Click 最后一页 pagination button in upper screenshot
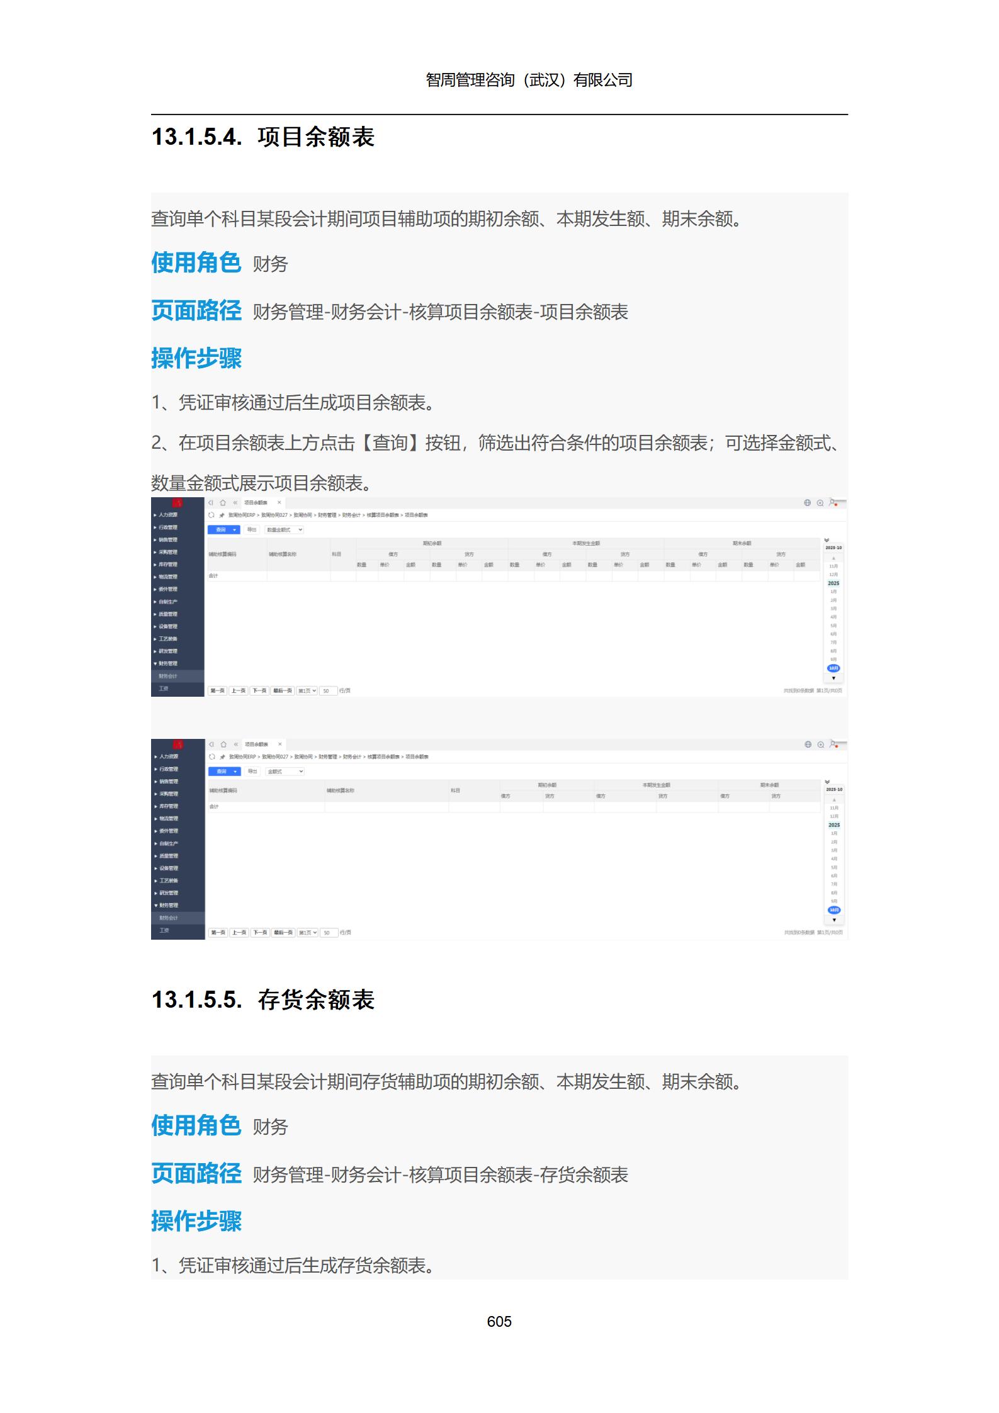The width and height of the screenshot is (999, 1413). 283,690
